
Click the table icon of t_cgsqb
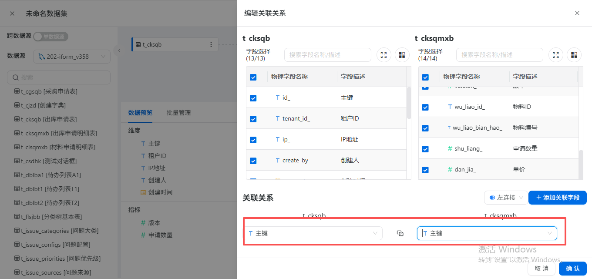[x=17, y=91]
